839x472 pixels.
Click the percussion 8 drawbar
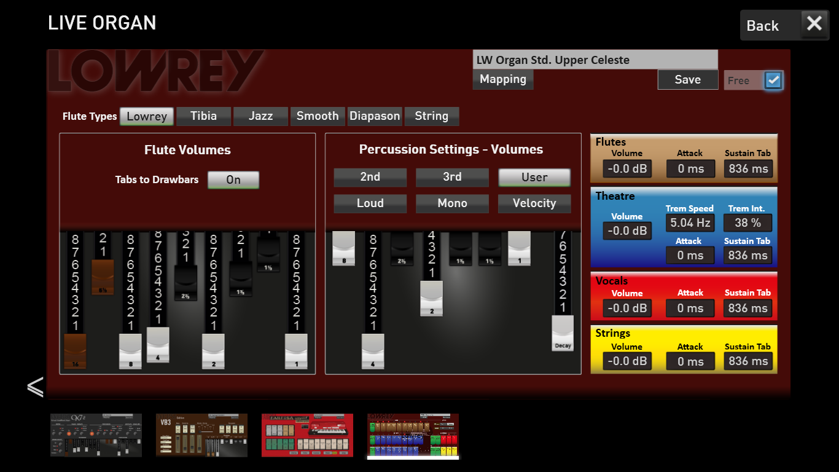[x=344, y=248]
